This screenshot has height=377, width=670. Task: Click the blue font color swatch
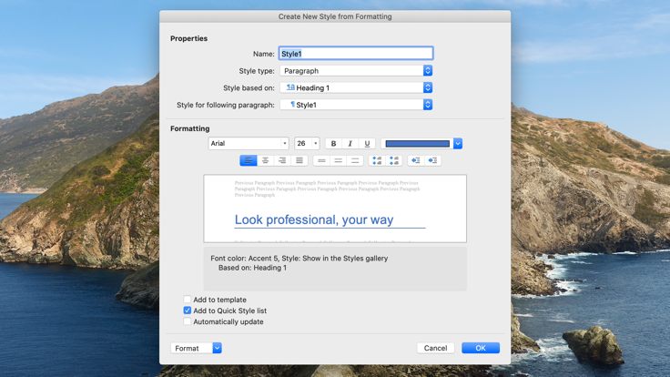(x=417, y=144)
